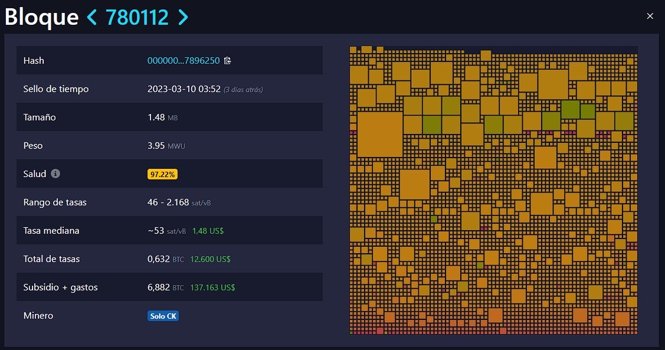This screenshot has height=350, width=665.
Task: Click the 3.95 MWU weight value
Action: 166,146
